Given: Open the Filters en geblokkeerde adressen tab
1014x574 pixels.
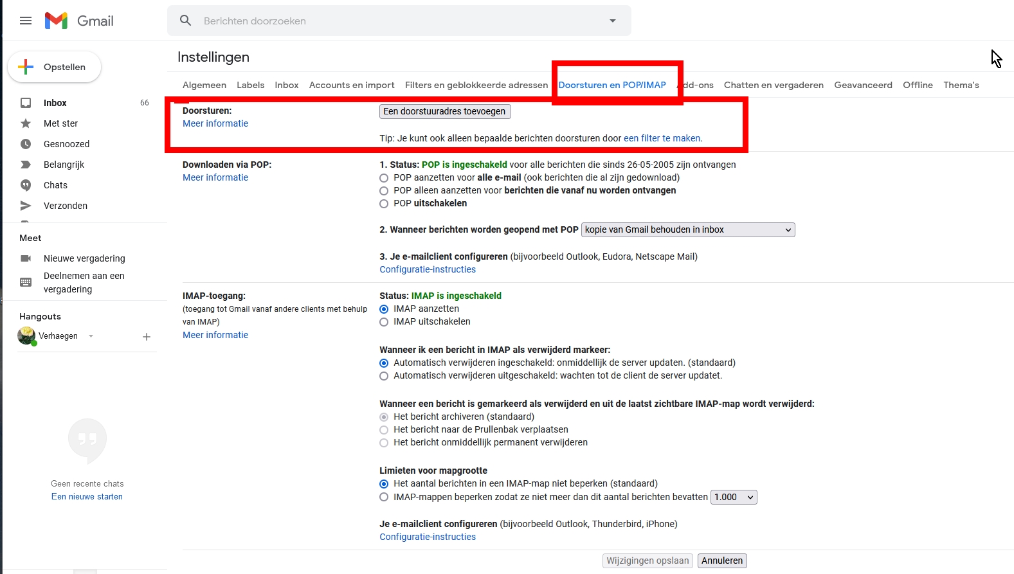Looking at the screenshot, I should pos(476,85).
